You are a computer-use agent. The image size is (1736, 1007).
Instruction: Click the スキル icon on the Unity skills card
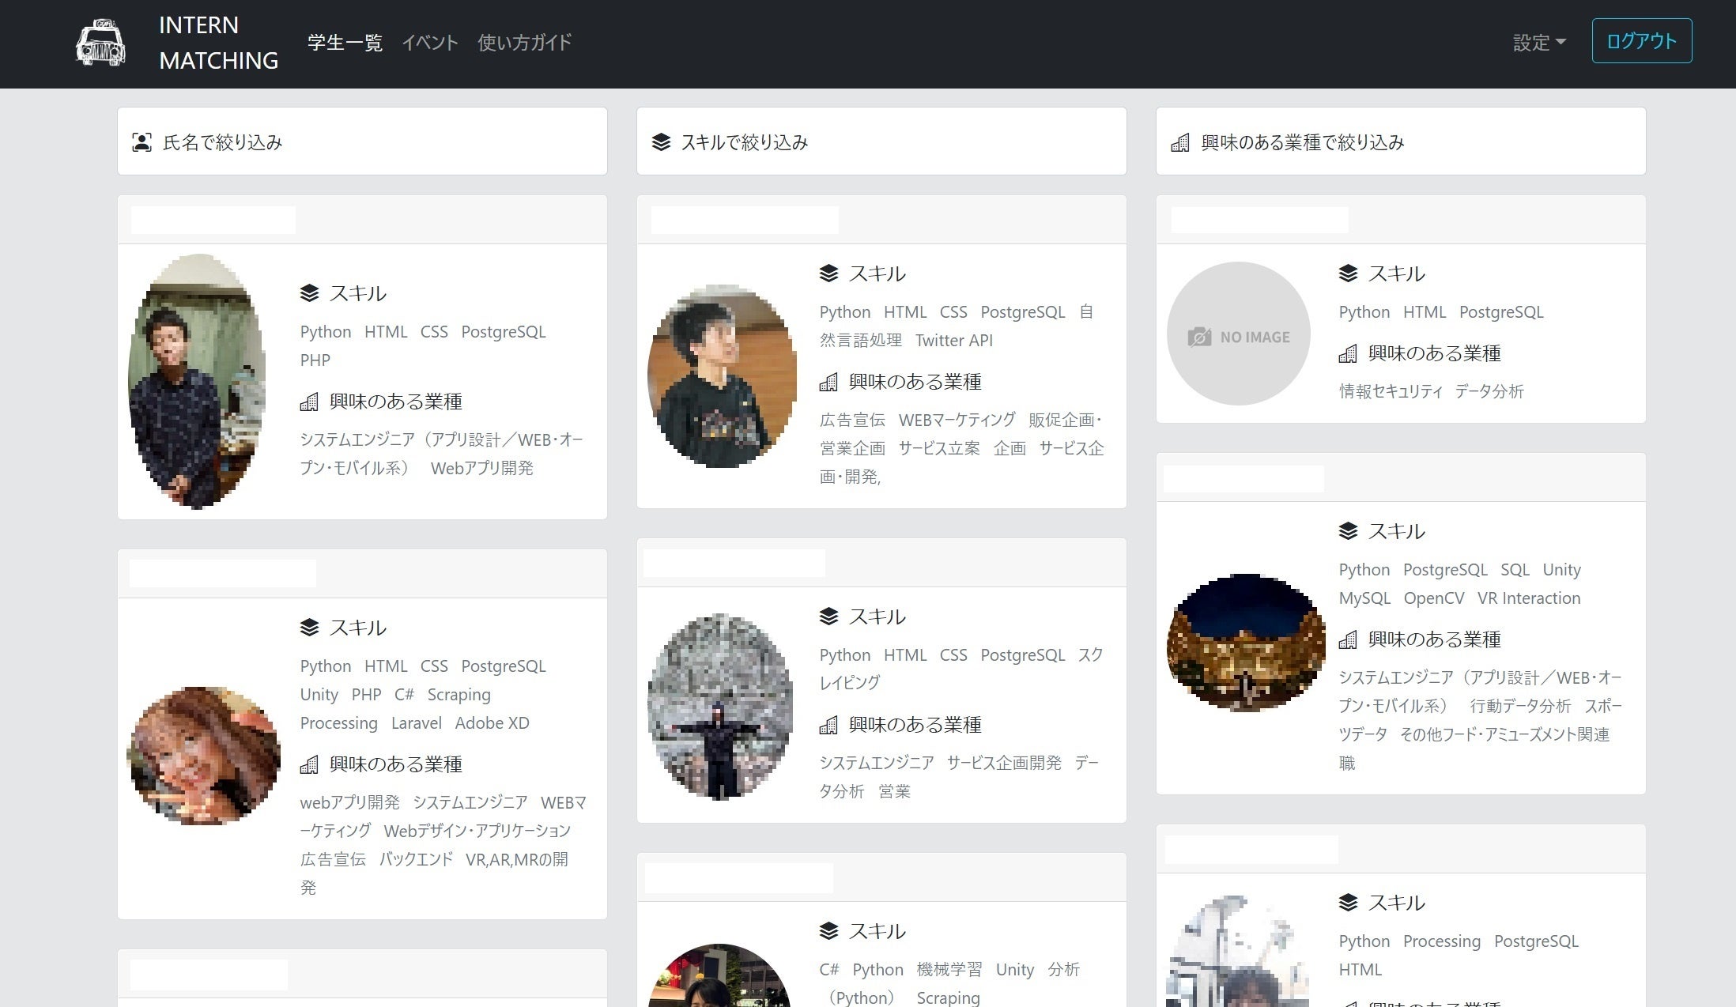click(x=308, y=627)
